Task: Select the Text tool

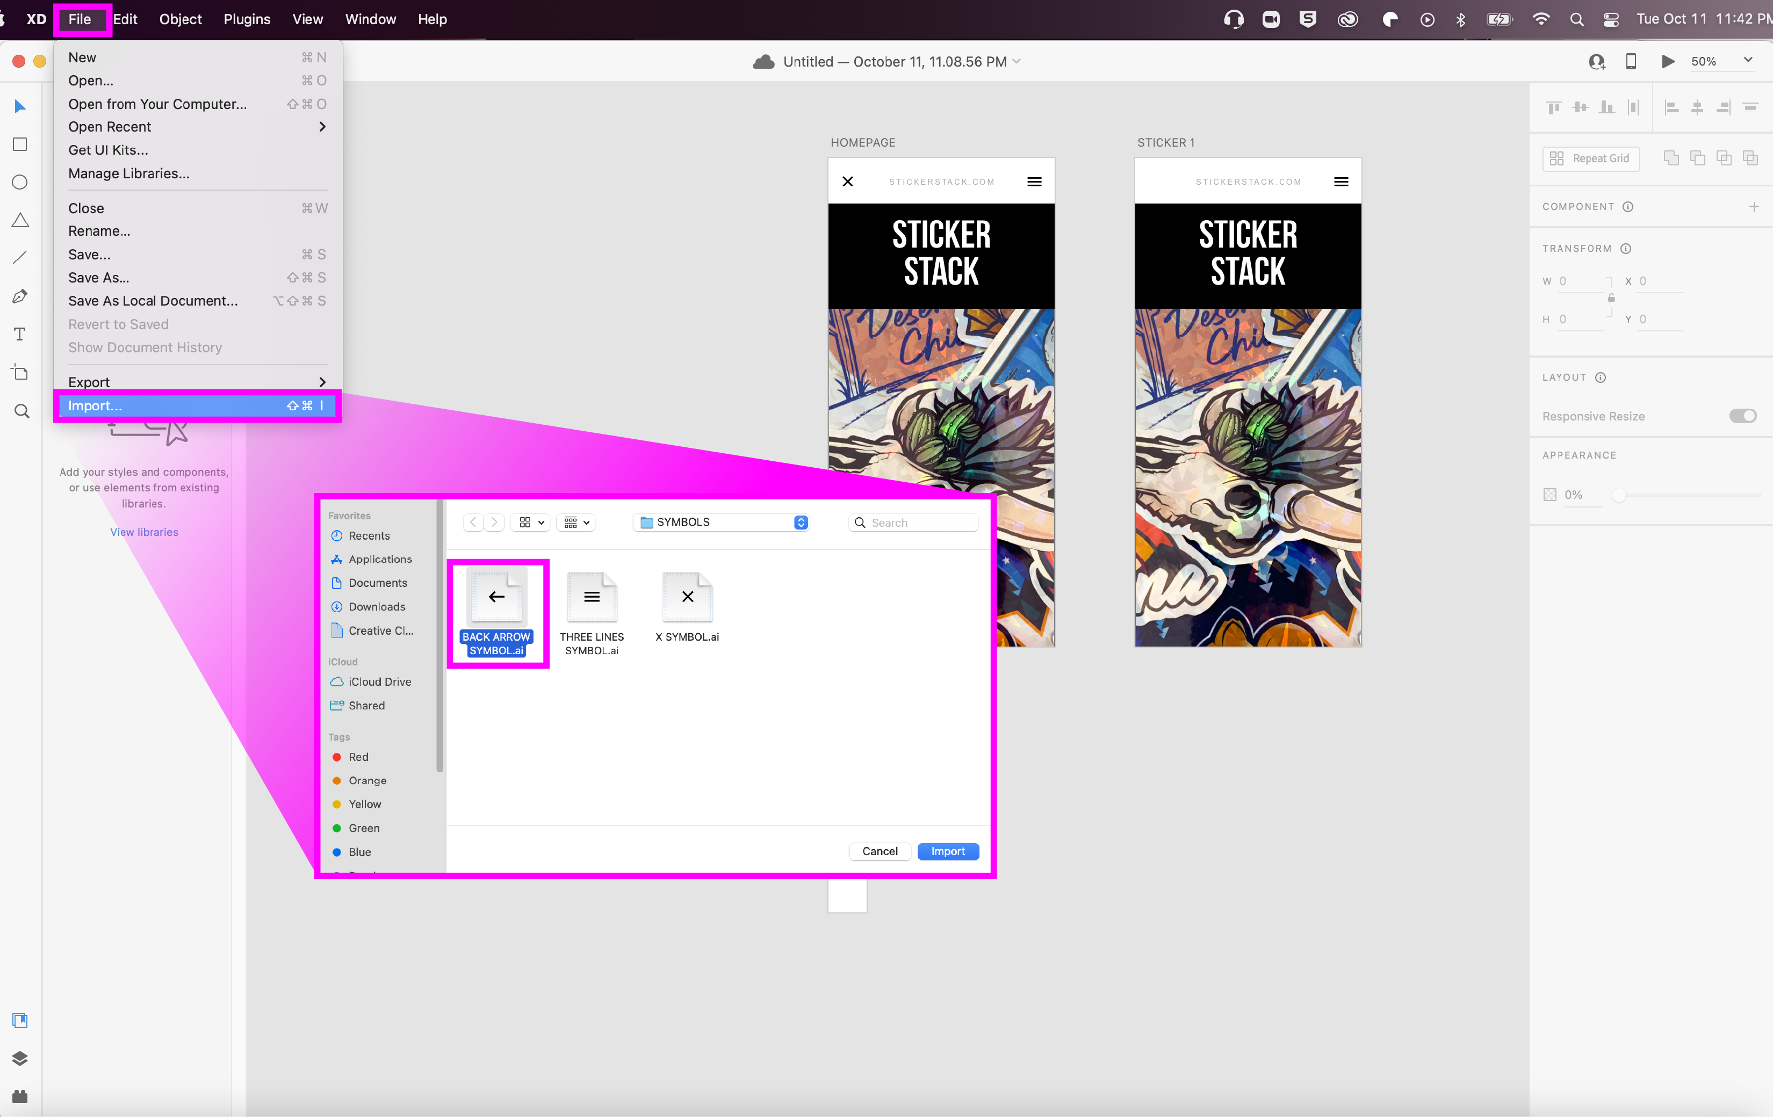Action: tap(20, 334)
